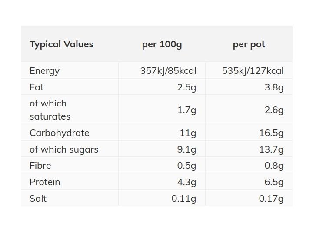Click the 535kJ/127kcal per pot value

pos(253,71)
